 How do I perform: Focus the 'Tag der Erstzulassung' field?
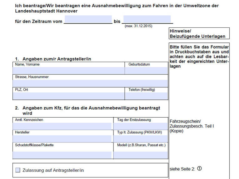(140, 126)
